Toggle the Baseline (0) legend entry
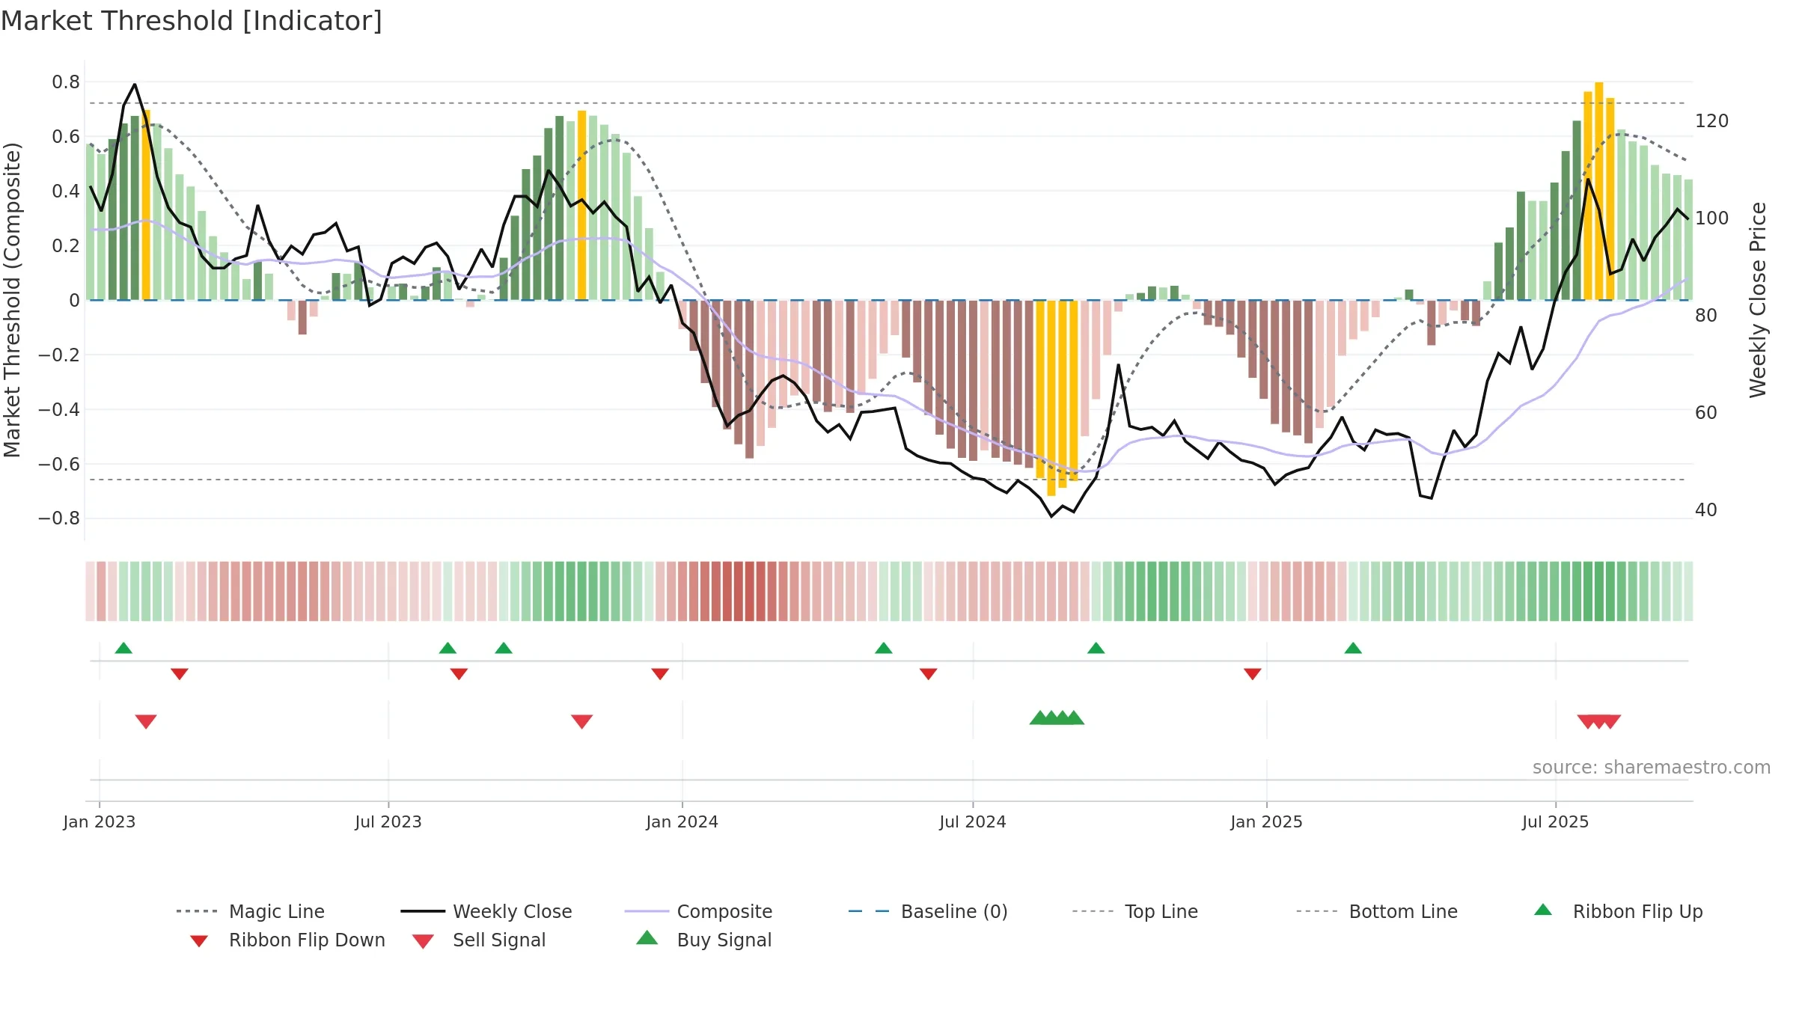The width and height of the screenshot is (1796, 1010). (927, 911)
